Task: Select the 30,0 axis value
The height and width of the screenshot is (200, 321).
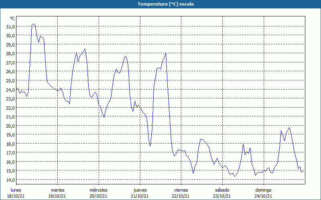Action: pyautogui.click(x=10, y=36)
